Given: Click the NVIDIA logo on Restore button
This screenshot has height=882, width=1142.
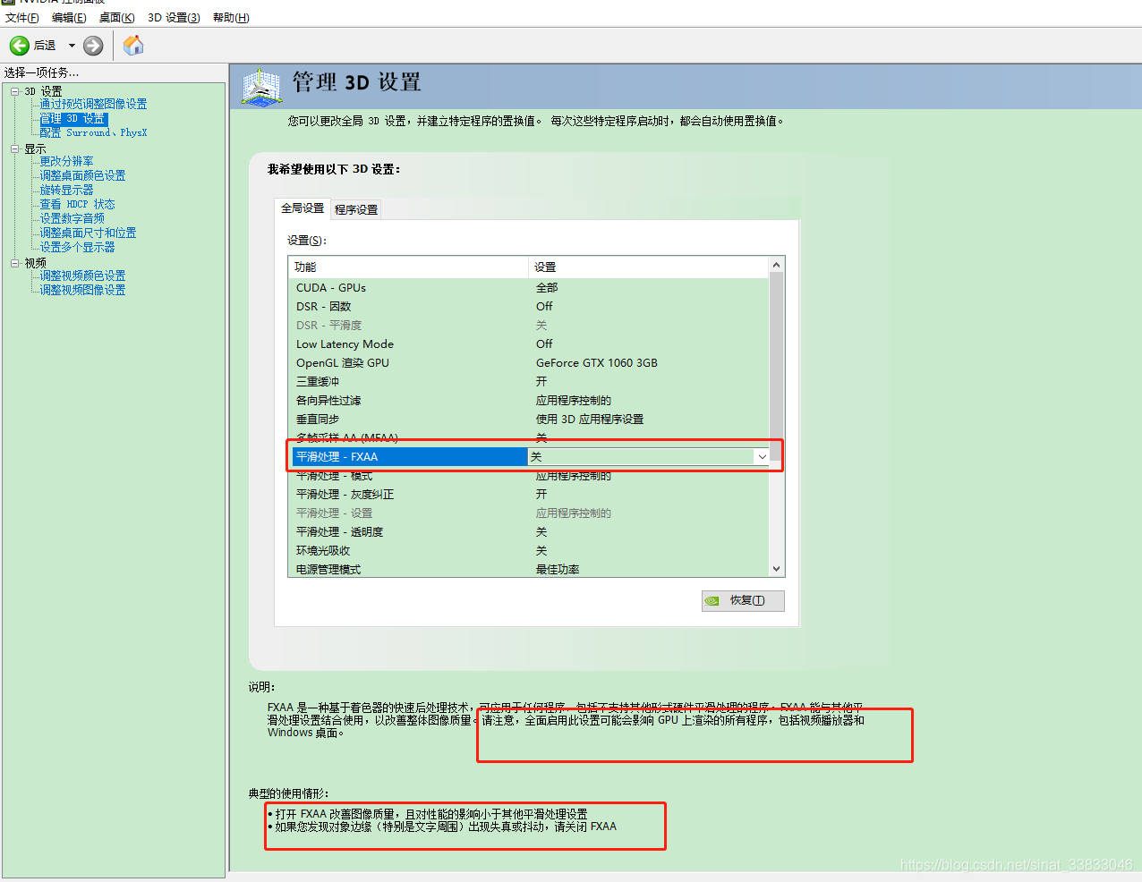Looking at the screenshot, I should point(712,601).
